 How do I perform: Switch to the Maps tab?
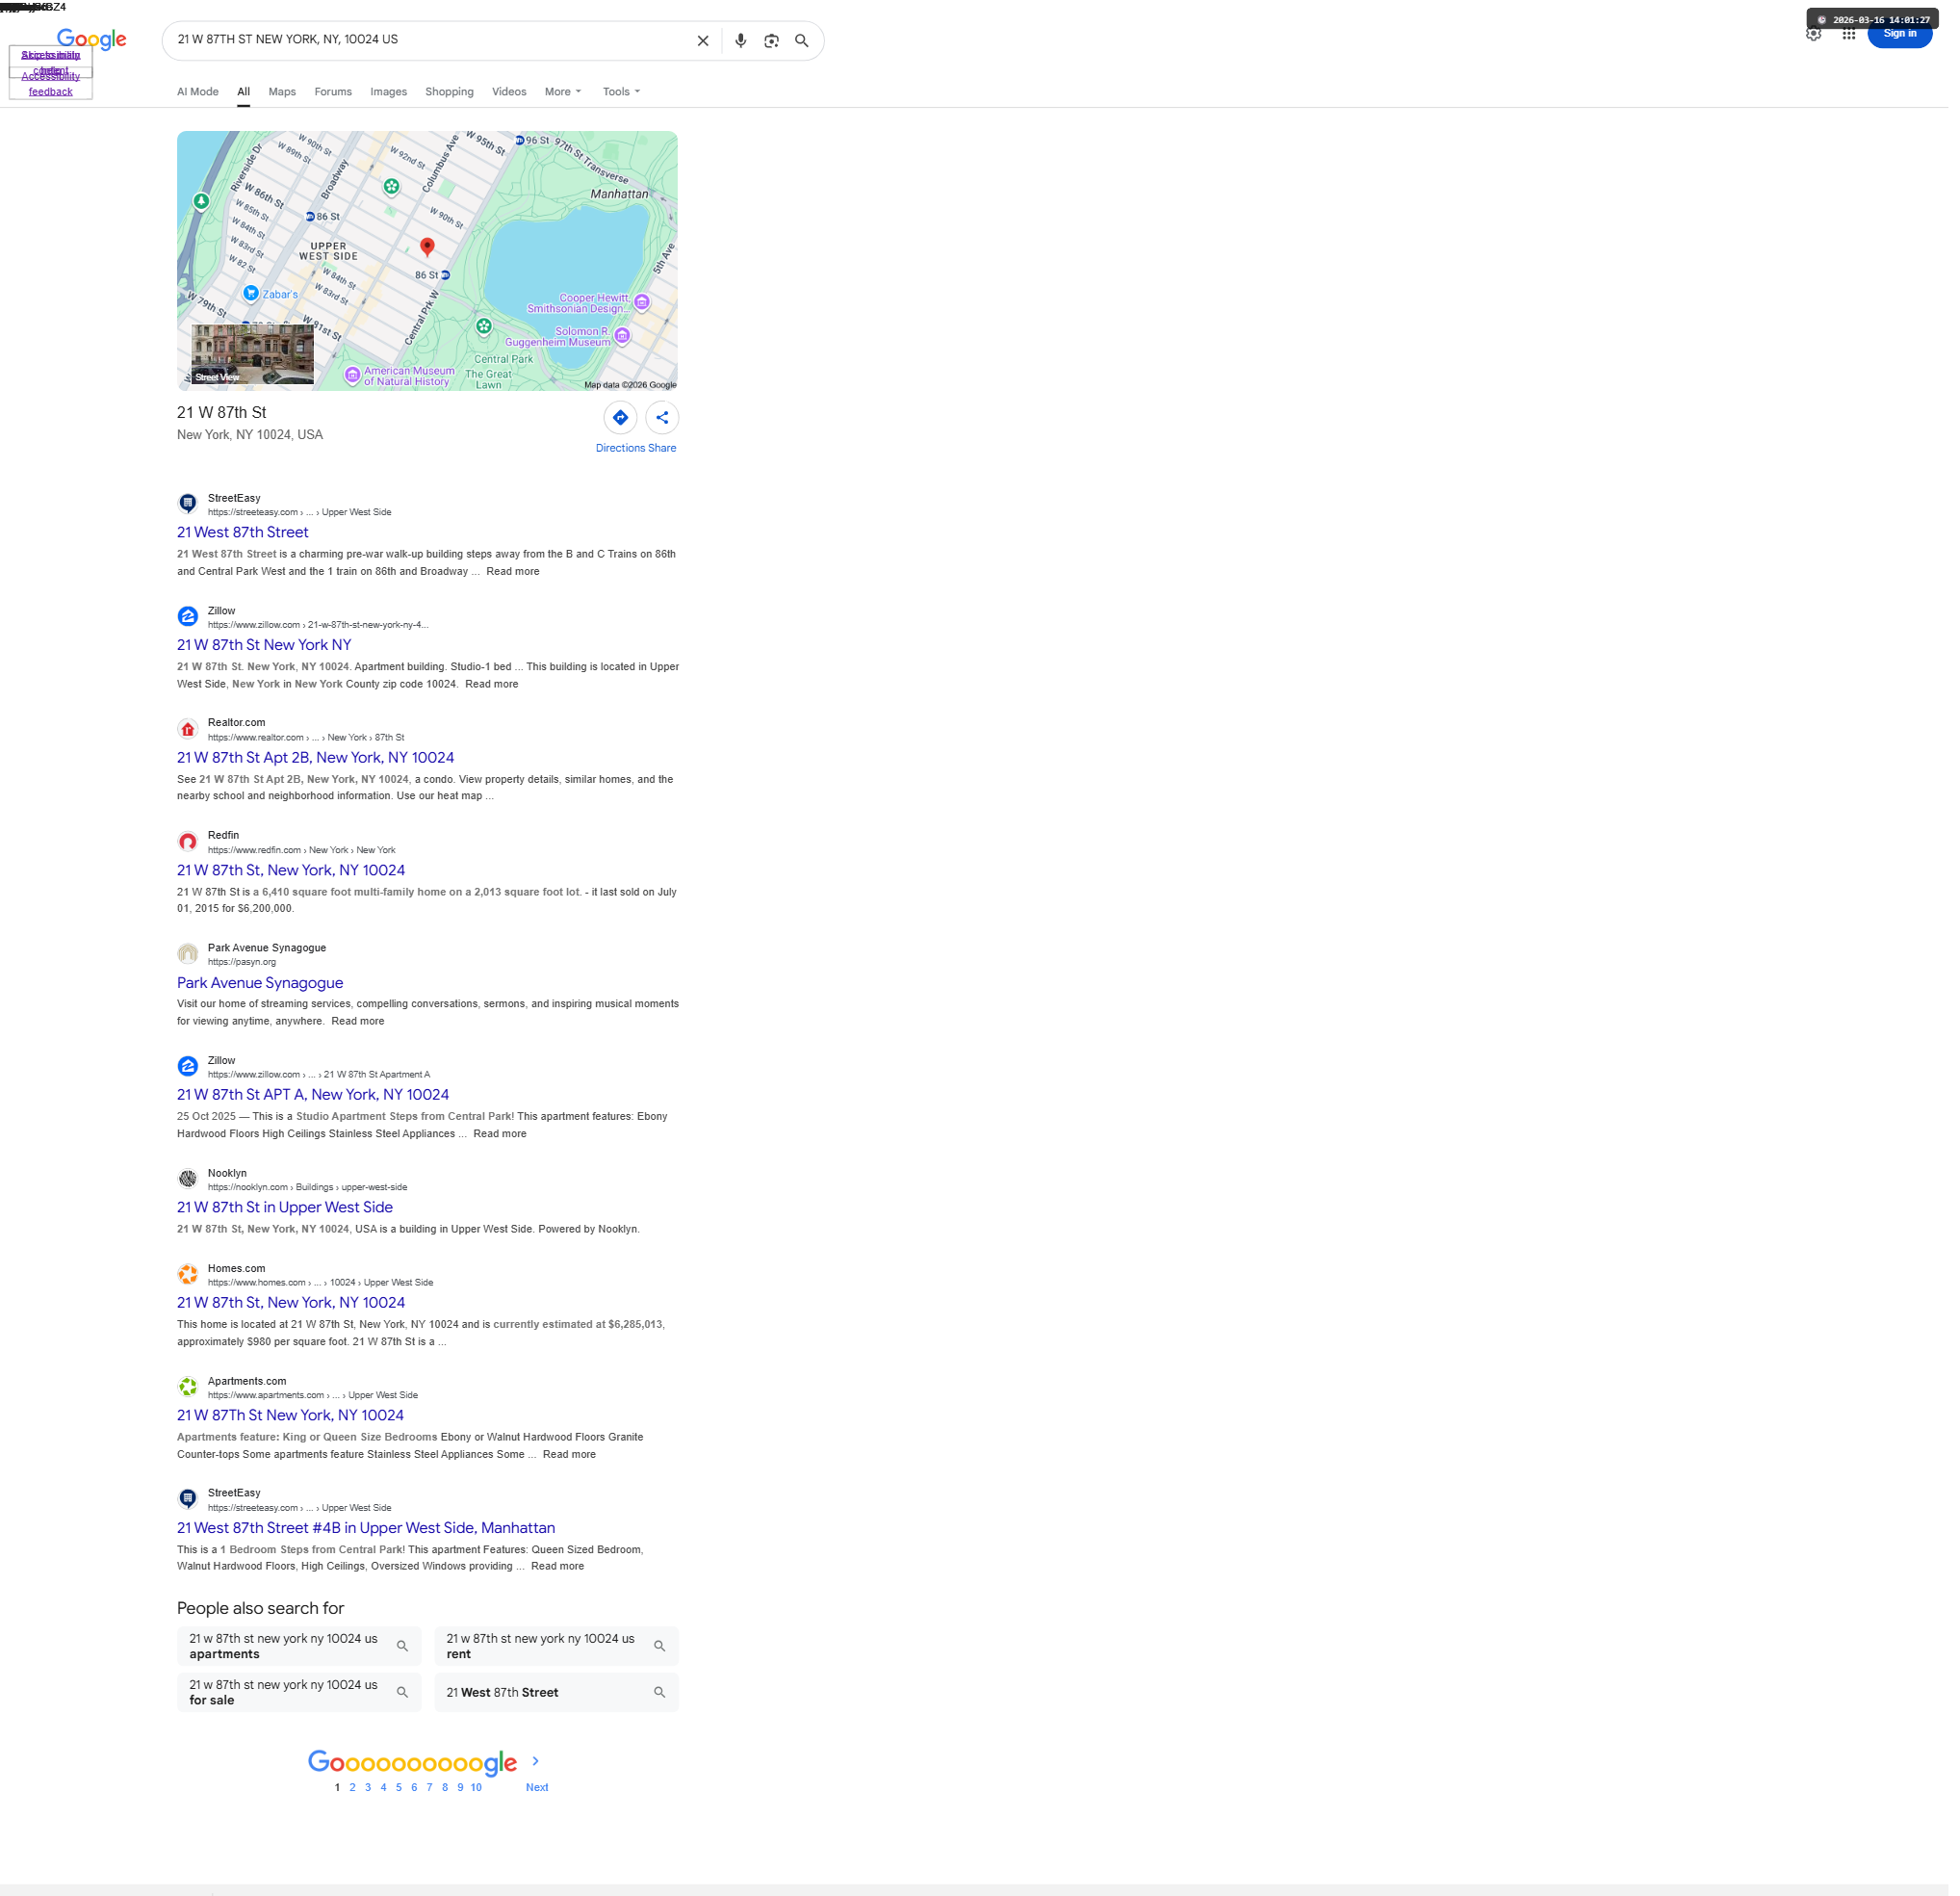coord(283,92)
